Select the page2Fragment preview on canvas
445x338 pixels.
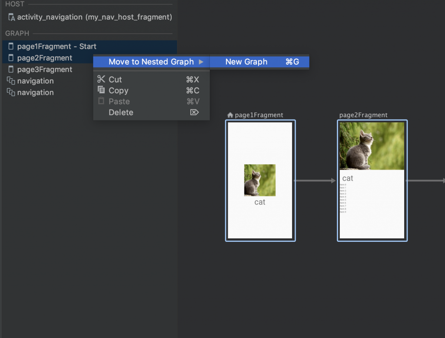click(x=372, y=180)
